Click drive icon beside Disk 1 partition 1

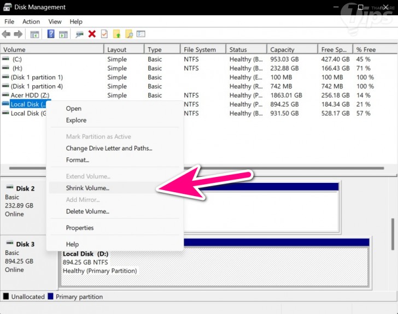[5, 77]
